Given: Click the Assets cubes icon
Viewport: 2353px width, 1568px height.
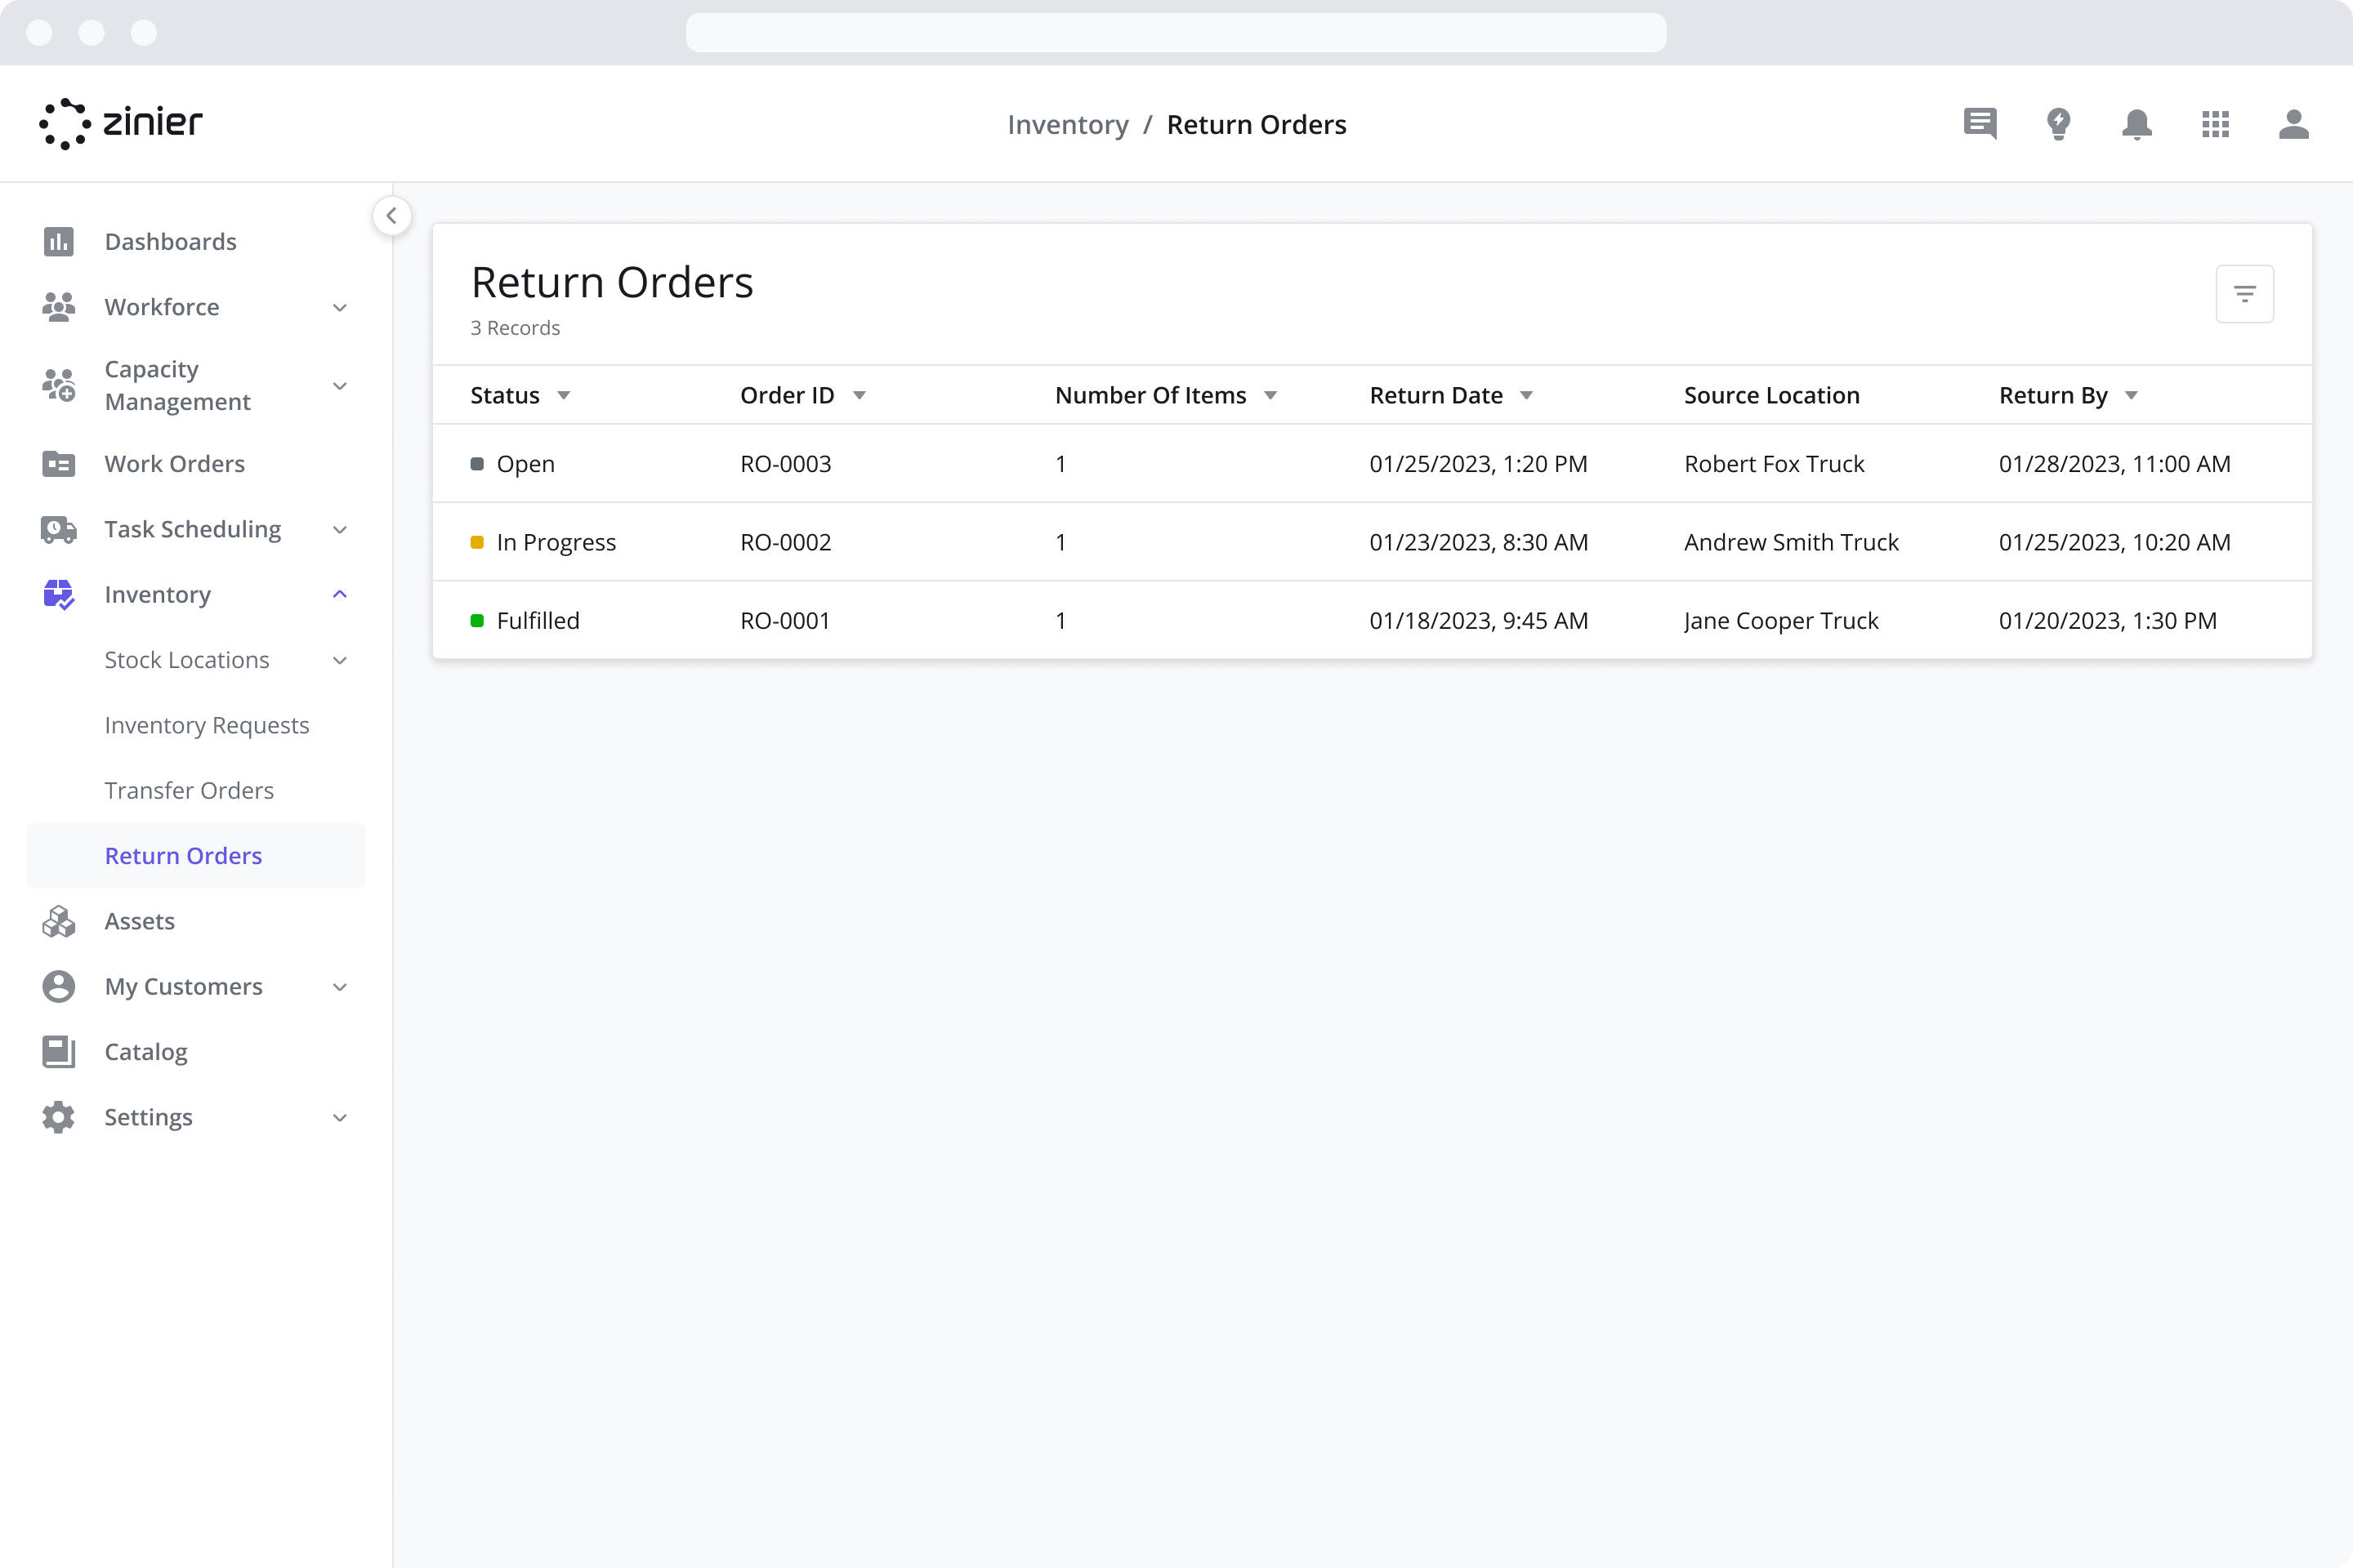Looking at the screenshot, I should click(59, 921).
